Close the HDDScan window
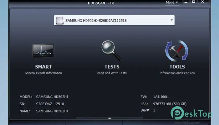The width and height of the screenshot is (219, 125). [x=202, y=2]
